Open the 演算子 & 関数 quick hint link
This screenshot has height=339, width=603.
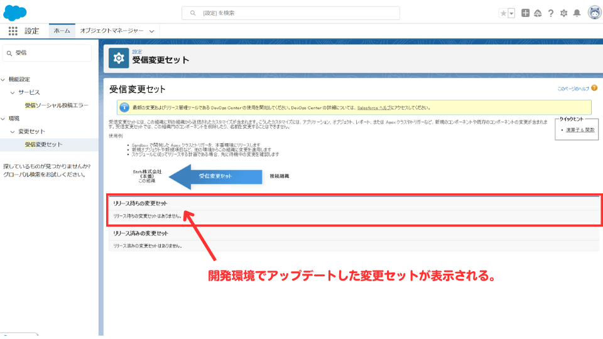click(x=579, y=129)
